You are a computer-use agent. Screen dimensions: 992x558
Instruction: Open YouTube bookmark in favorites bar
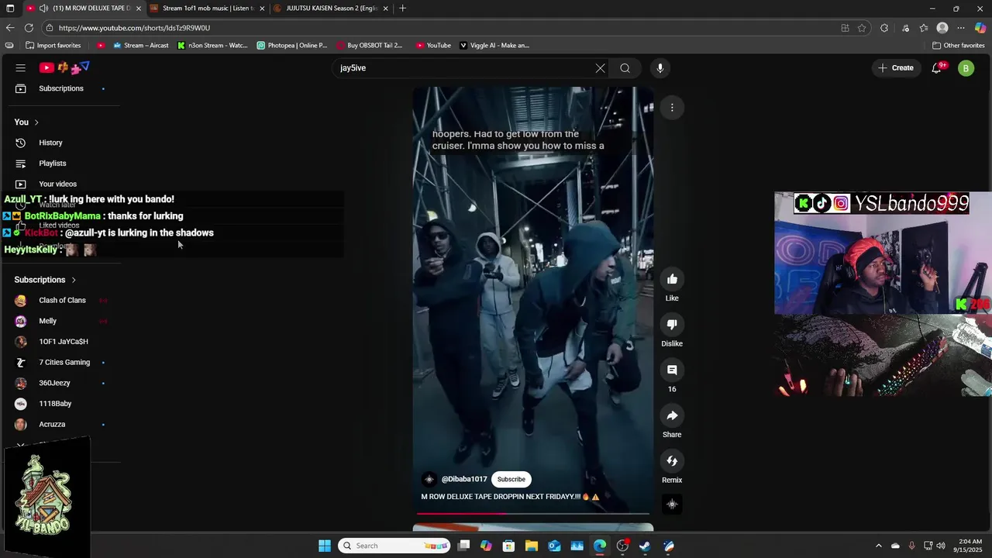[x=433, y=46]
